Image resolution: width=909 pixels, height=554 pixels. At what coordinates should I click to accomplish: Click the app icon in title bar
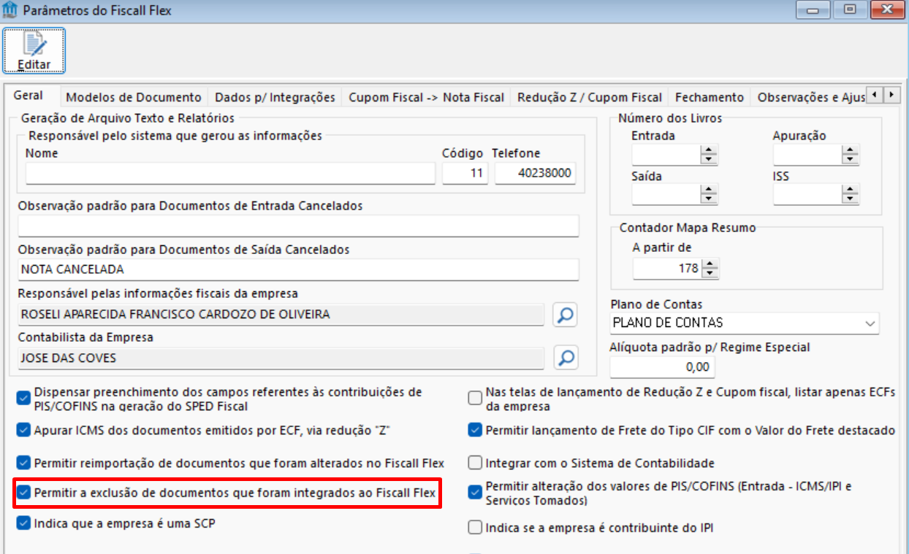click(10, 11)
